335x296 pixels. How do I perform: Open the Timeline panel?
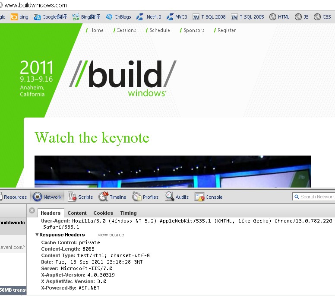click(x=112, y=197)
